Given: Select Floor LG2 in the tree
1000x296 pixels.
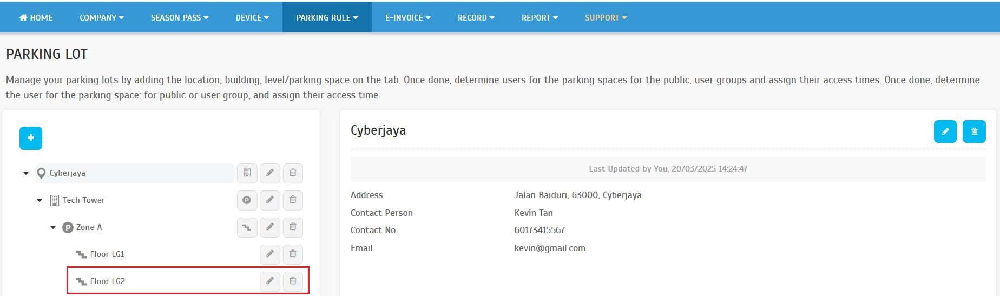Looking at the screenshot, I should 107,281.
